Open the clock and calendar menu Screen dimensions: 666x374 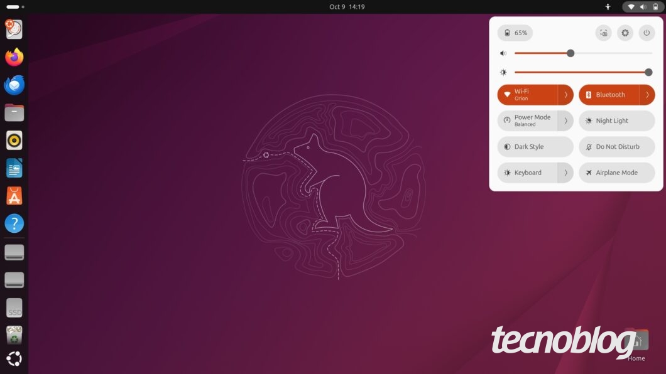pos(347,7)
